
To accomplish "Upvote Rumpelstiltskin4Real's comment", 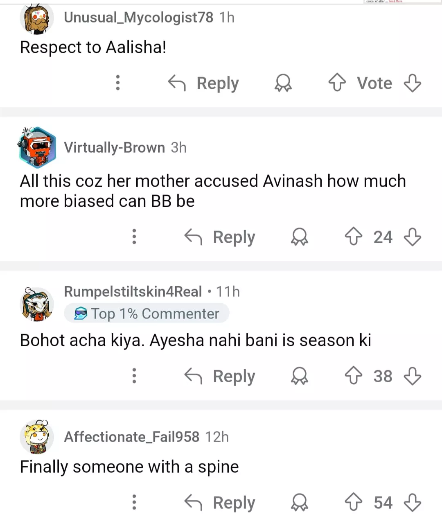I will pos(353,376).
